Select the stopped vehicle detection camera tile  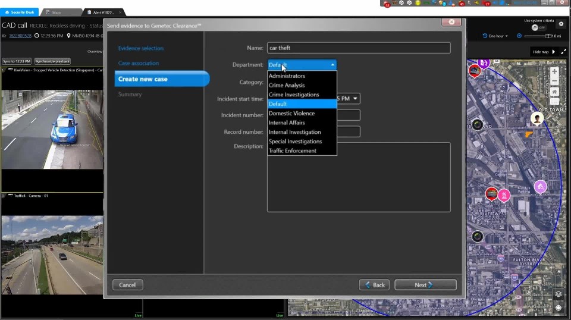(52, 130)
